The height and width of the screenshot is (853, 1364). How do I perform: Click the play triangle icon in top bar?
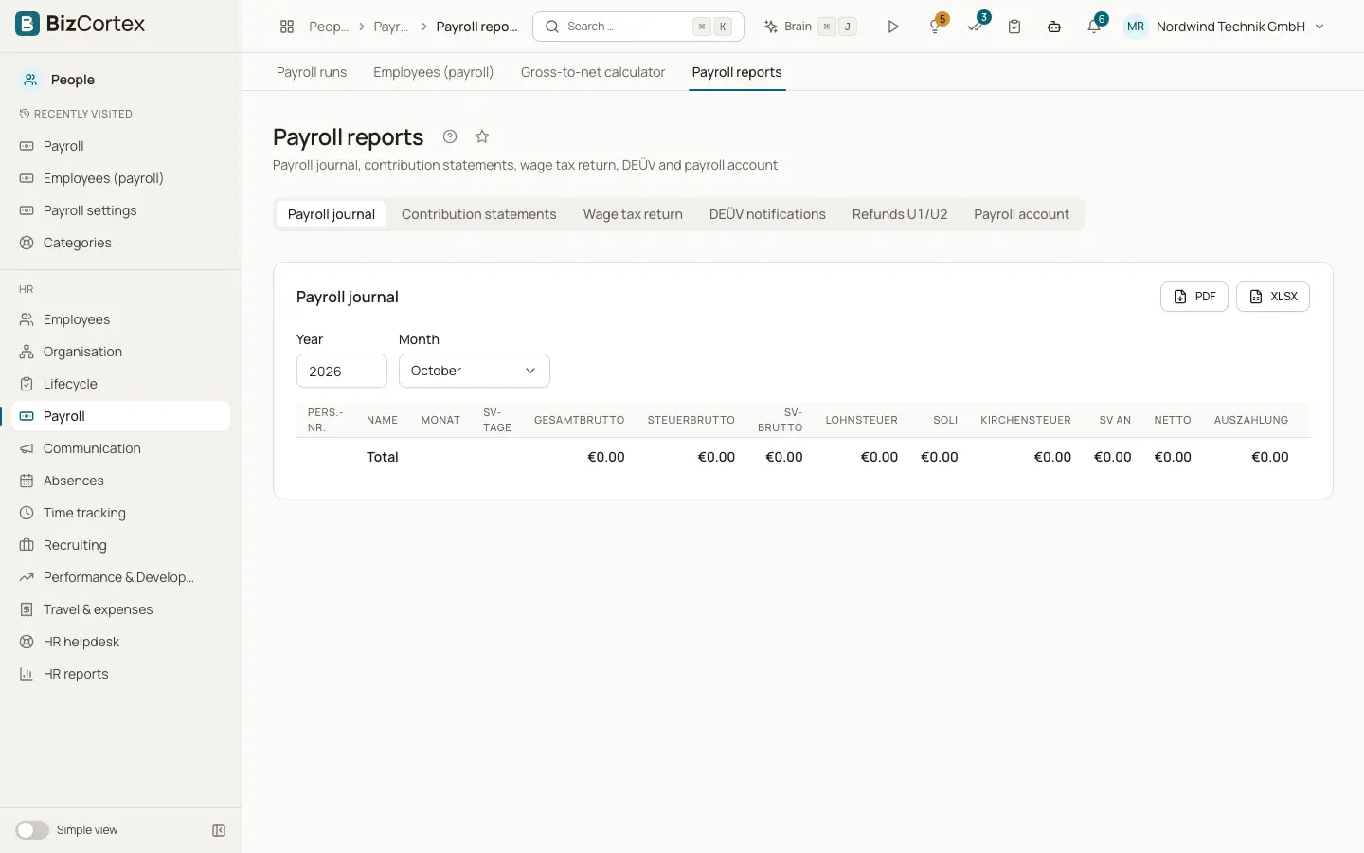(893, 27)
